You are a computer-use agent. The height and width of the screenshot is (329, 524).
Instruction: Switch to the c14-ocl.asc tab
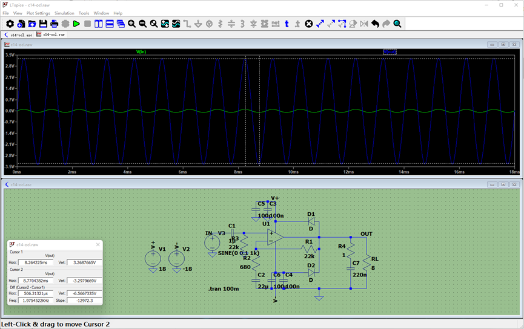coord(18,34)
